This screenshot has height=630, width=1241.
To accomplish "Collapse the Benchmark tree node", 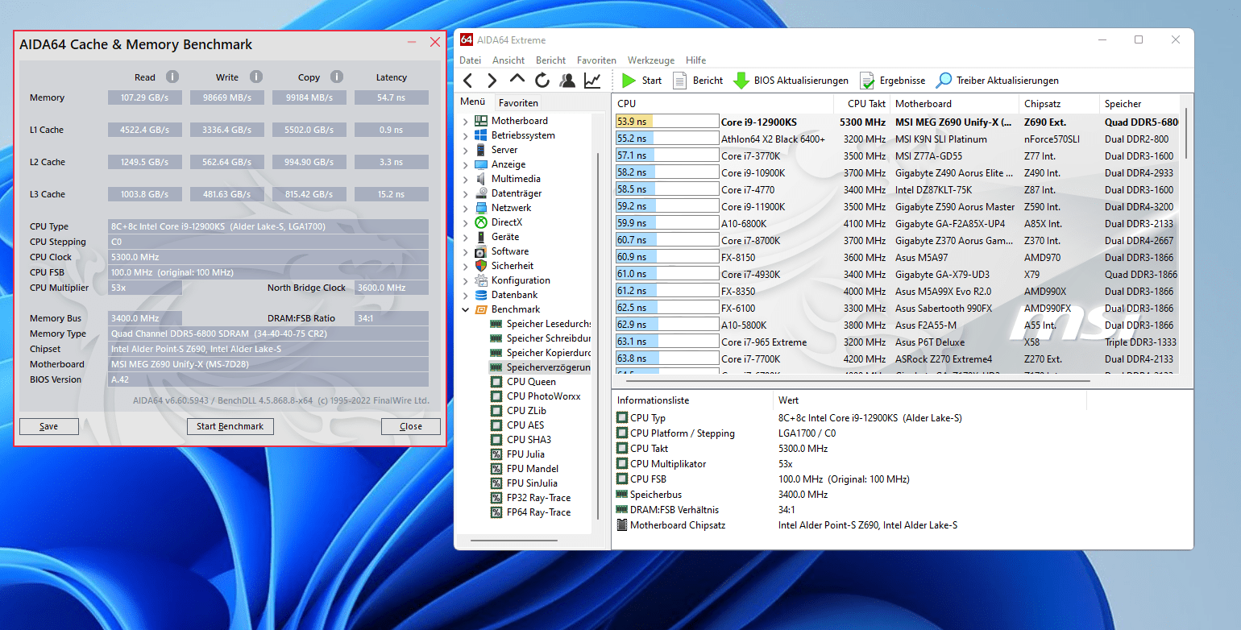I will tap(465, 309).
